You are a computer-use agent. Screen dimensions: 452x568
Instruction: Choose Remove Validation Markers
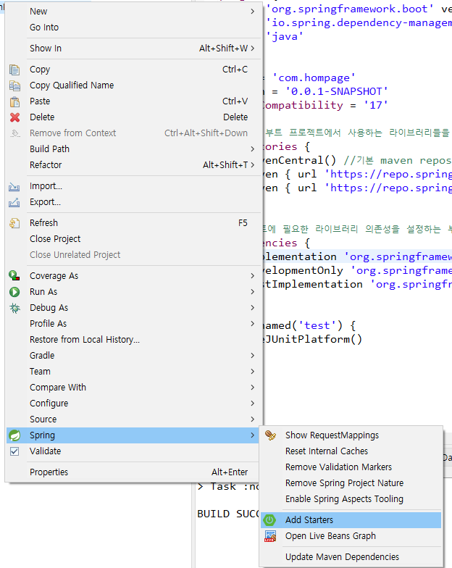(x=351, y=467)
